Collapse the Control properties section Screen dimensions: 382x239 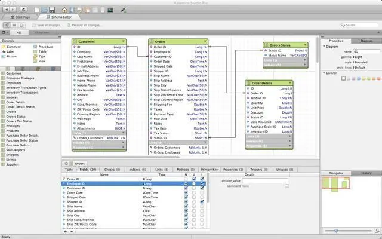[x=324, y=73]
